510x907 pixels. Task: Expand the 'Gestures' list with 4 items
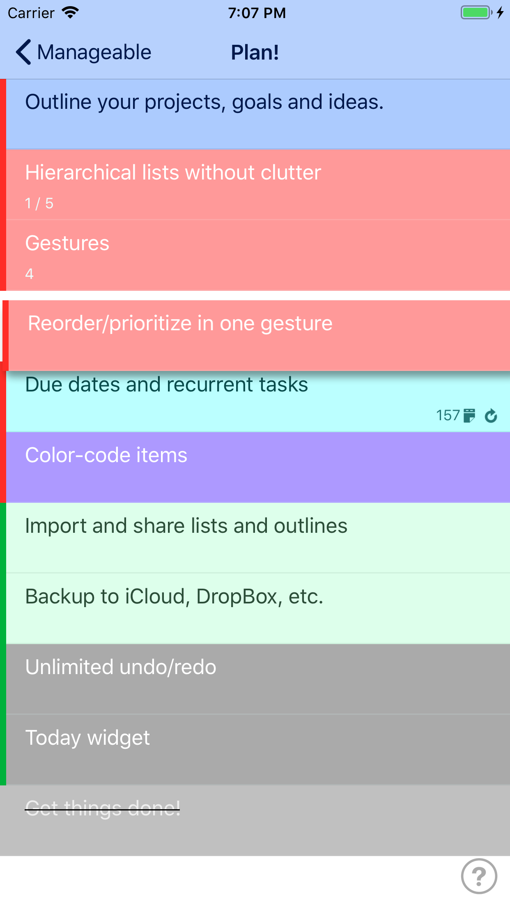(x=67, y=255)
